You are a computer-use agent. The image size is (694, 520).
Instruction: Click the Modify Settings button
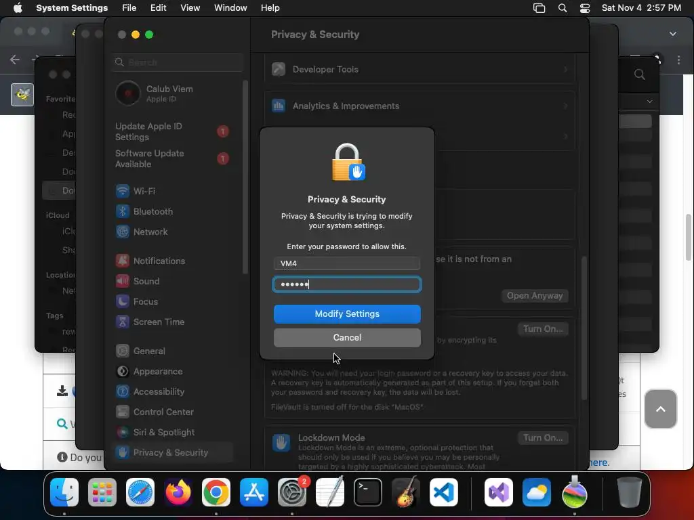(x=347, y=314)
